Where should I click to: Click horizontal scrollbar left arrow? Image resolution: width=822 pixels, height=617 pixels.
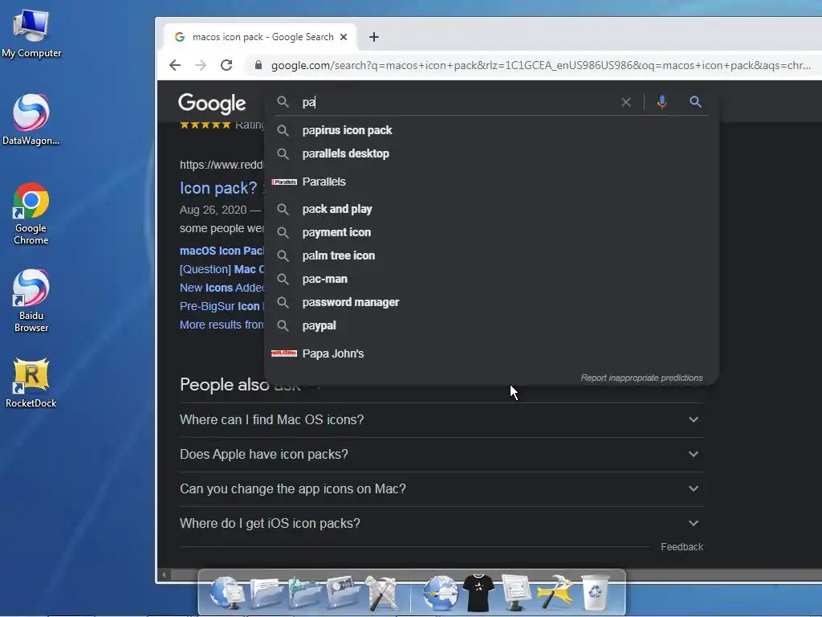(x=164, y=575)
